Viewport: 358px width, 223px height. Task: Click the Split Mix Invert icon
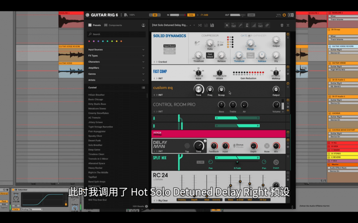point(276,162)
